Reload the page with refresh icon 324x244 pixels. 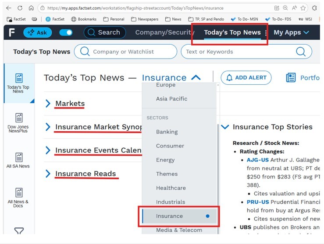point(20,8)
